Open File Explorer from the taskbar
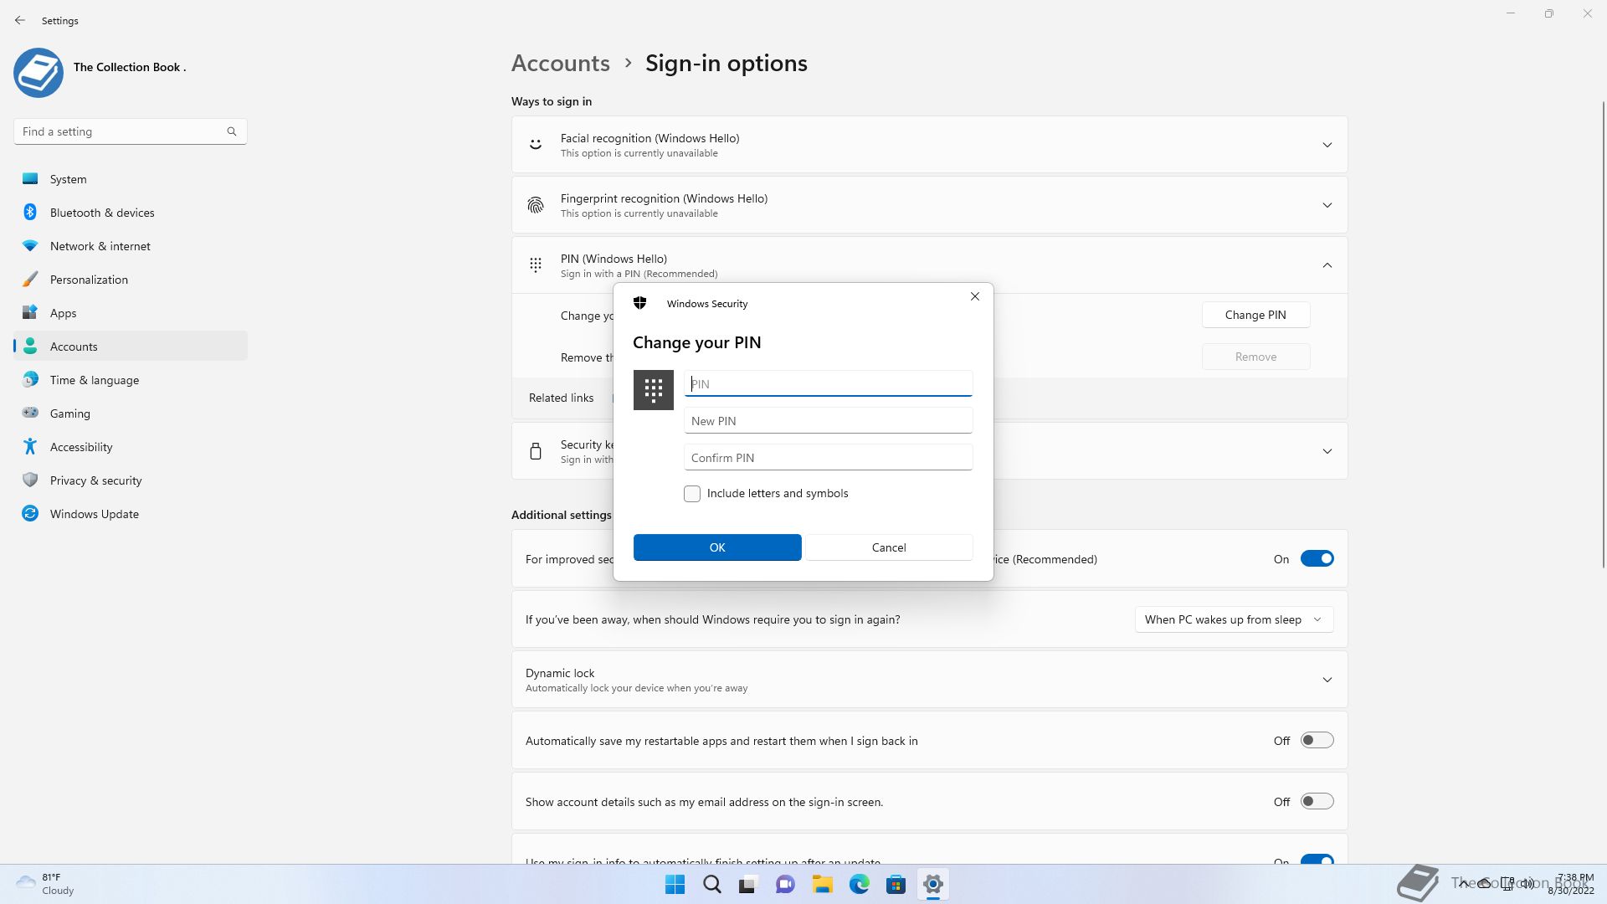This screenshot has width=1607, height=904. pyautogui.click(x=822, y=884)
